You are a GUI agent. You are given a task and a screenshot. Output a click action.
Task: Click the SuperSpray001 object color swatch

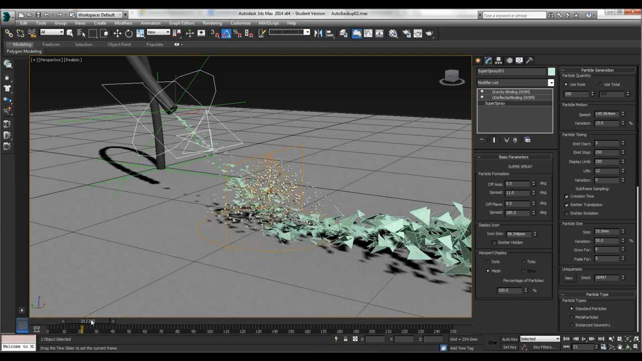(x=551, y=71)
